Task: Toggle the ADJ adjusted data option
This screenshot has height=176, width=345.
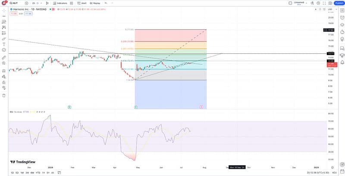Action: click(x=334, y=173)
